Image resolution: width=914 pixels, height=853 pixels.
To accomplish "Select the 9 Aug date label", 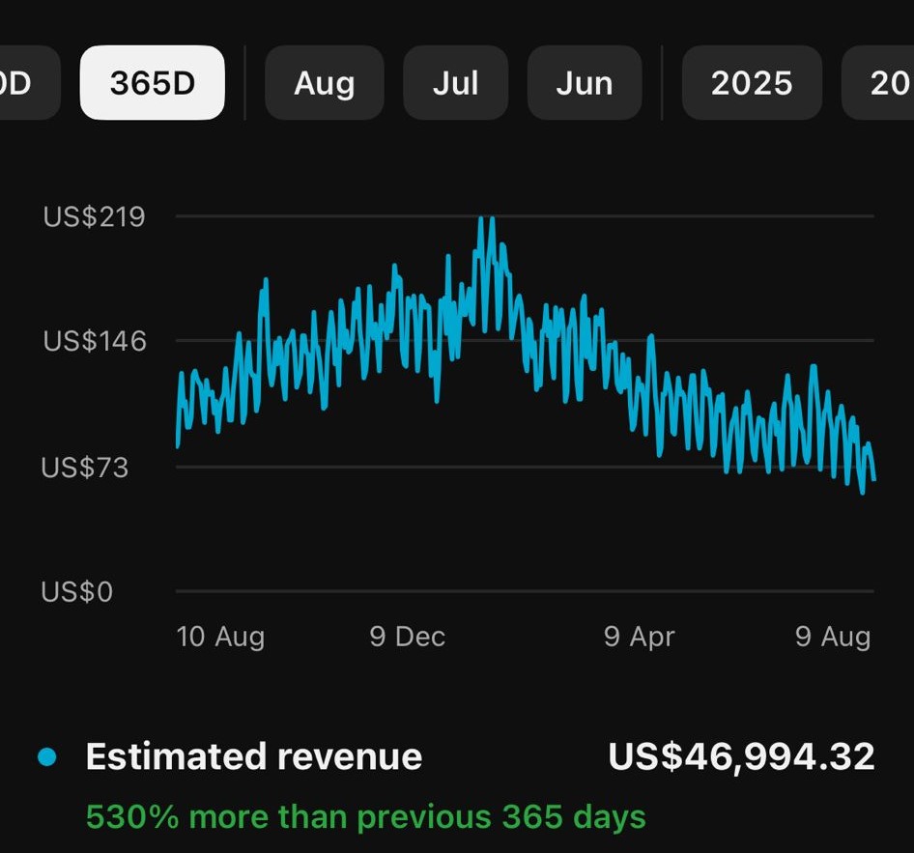I will click(x=833, y=637).
